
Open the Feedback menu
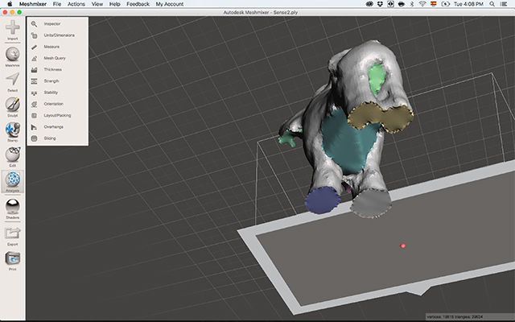[x=138, y=4]
